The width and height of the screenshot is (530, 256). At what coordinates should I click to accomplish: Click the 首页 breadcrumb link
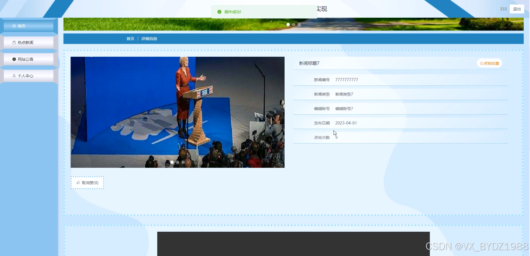[x=130, y=39]
